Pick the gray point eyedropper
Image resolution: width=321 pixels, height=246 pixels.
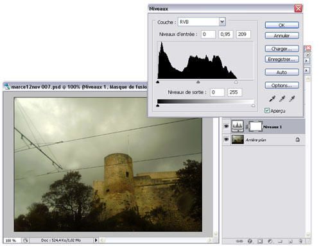pyautogui.click(x=282, y=99)
